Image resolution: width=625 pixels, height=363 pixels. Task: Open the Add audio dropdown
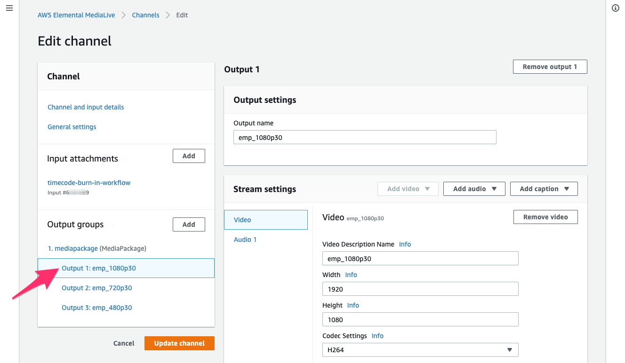(474, 189)
